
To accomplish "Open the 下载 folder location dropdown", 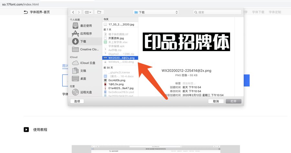I will tap(156, 12).
